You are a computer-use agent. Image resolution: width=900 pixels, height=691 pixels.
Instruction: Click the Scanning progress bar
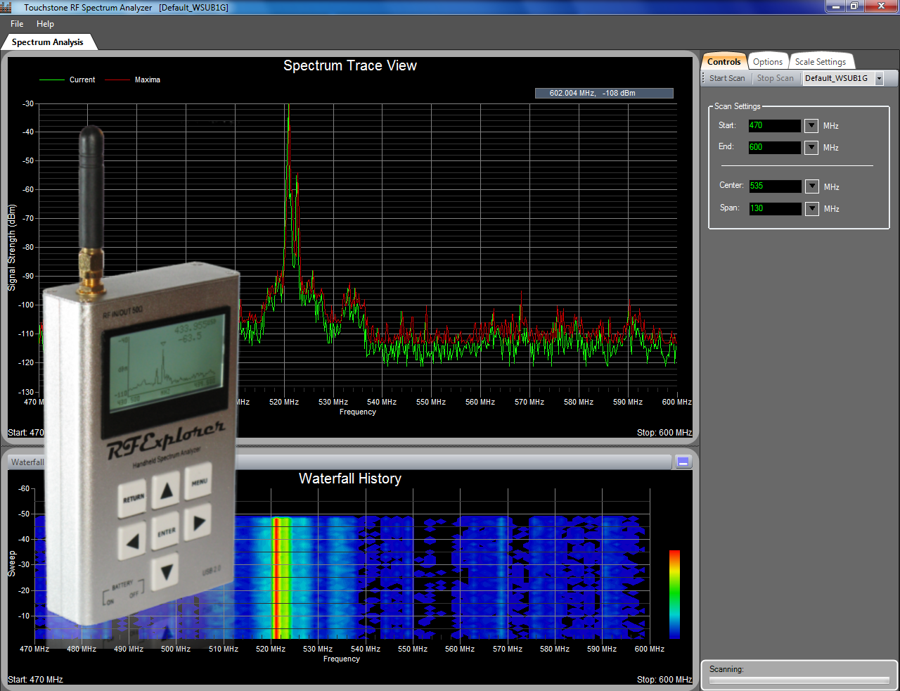tap(799, 680)
